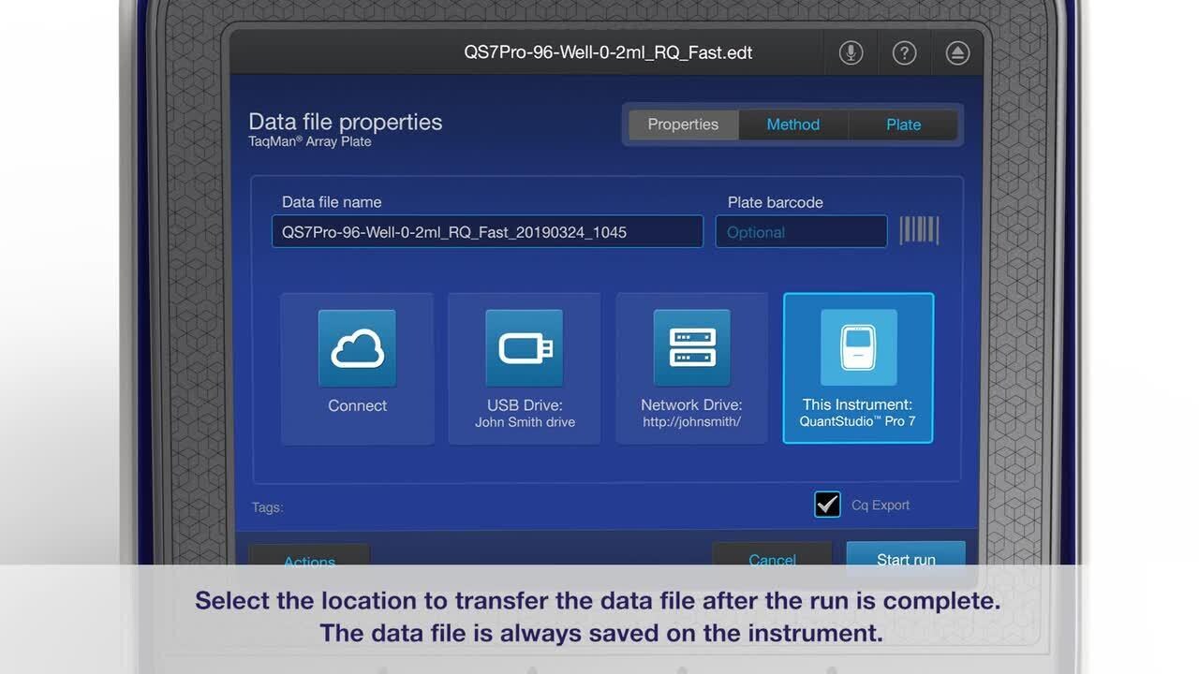Choose the USB Drive icon

525,348
